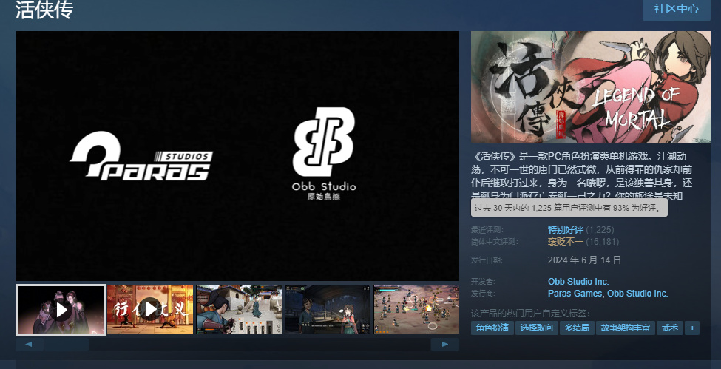
Task: Click the game description paragraph text
Action: [582, 175]
